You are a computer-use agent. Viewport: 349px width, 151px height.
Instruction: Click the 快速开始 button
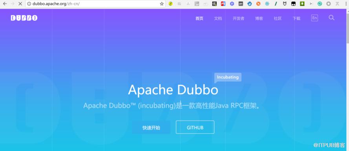pyautogui.click(x=151, y=127)
